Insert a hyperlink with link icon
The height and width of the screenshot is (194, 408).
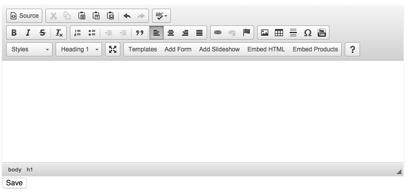tap(218, 33)
